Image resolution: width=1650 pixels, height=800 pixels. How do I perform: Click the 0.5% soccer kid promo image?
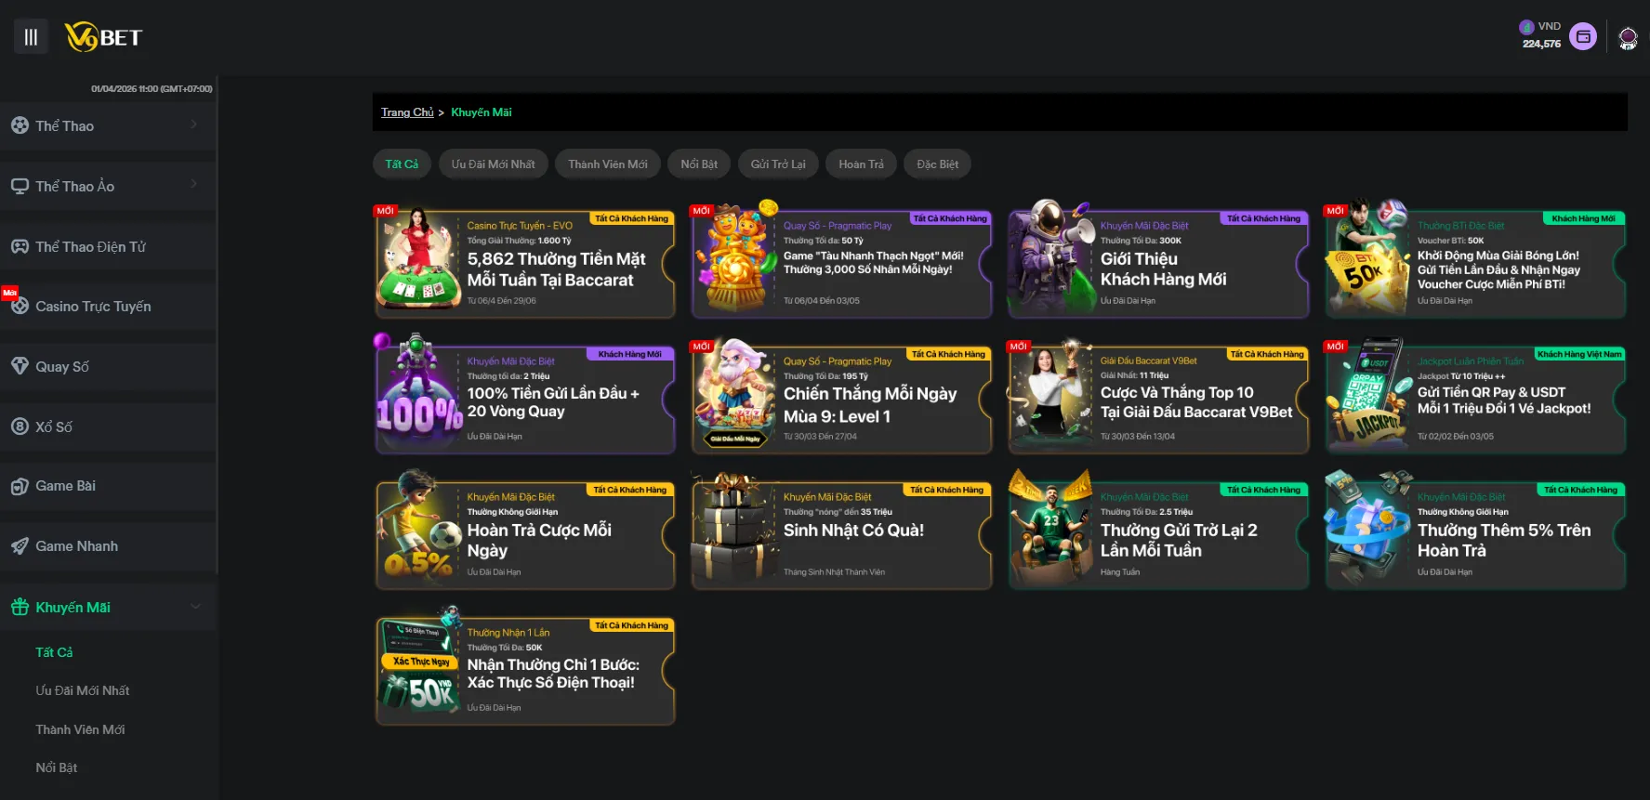click(x=418, y=526)
